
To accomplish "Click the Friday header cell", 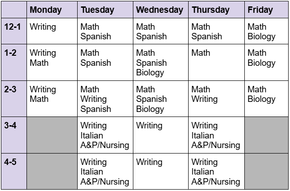I will [267, 10].
